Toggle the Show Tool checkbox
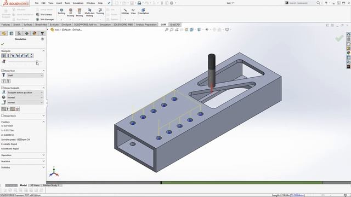Screen dimensions: 351x197 click(2, 71)
